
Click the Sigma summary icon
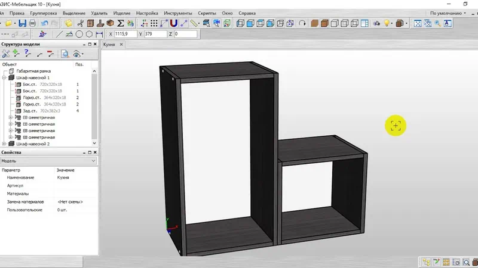[121, 23]
